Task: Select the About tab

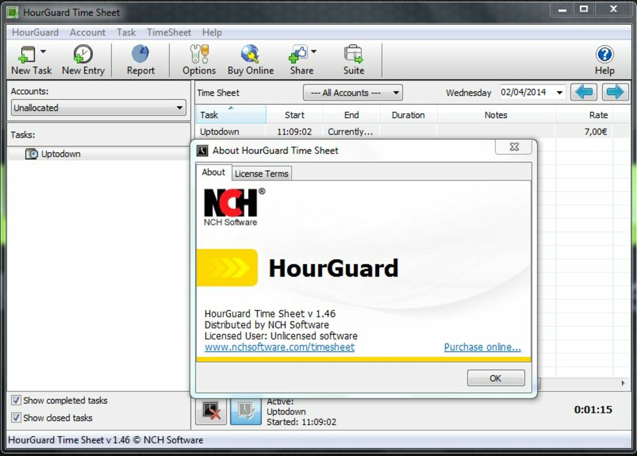Action: pos(214,172)
